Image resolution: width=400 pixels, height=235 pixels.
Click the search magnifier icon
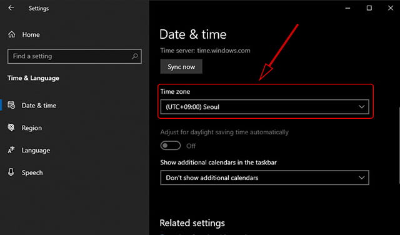point(135,56)
